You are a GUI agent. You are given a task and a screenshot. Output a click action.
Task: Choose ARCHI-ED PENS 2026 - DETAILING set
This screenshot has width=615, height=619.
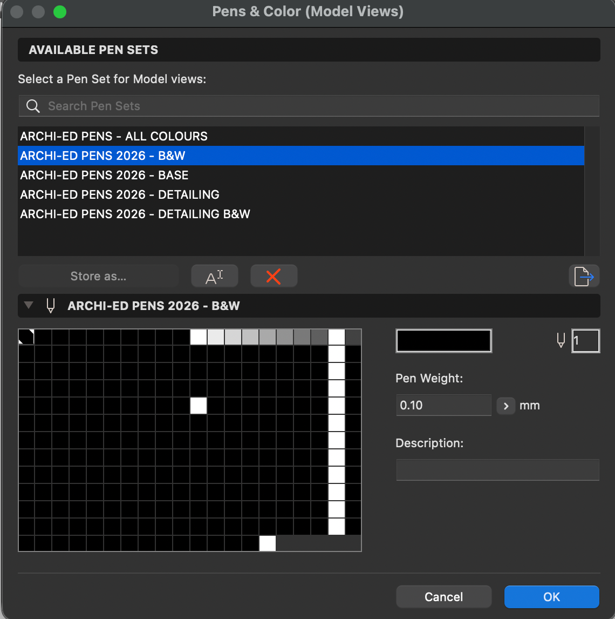pyautogui.click(x=120, y=194)
